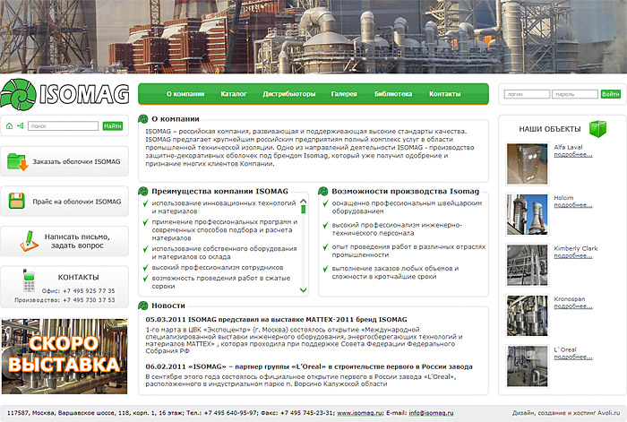This screenshot has height=422, width=627.
Task: Click shell icon beside Преимущества компании heading
Action: coord(143,191)
